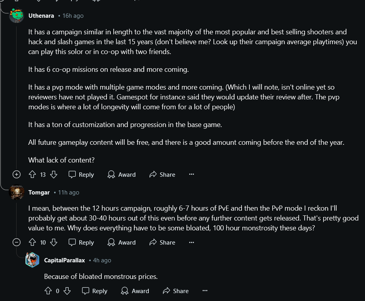Expand the thread under Uthenara's comment
The height and width of the screenshot is (301, 365).
click(17, 174)
